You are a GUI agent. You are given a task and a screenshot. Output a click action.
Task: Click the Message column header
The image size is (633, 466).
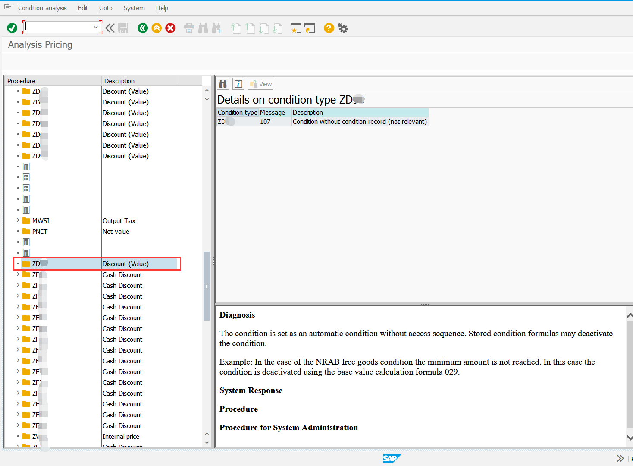coord(275,113)
